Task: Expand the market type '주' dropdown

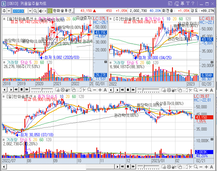Action: 9,11
